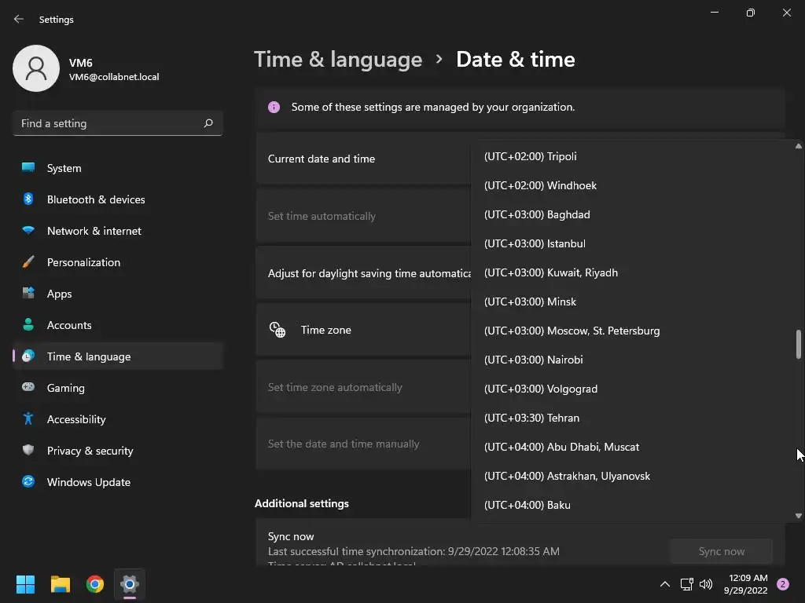Choose (UTC+04:00) Abu Dhabi, Muscat
Viewport: 805px width, 603px height.
point(633,447)
